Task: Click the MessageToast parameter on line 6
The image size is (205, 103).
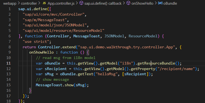Action: (x=87, y=36)
